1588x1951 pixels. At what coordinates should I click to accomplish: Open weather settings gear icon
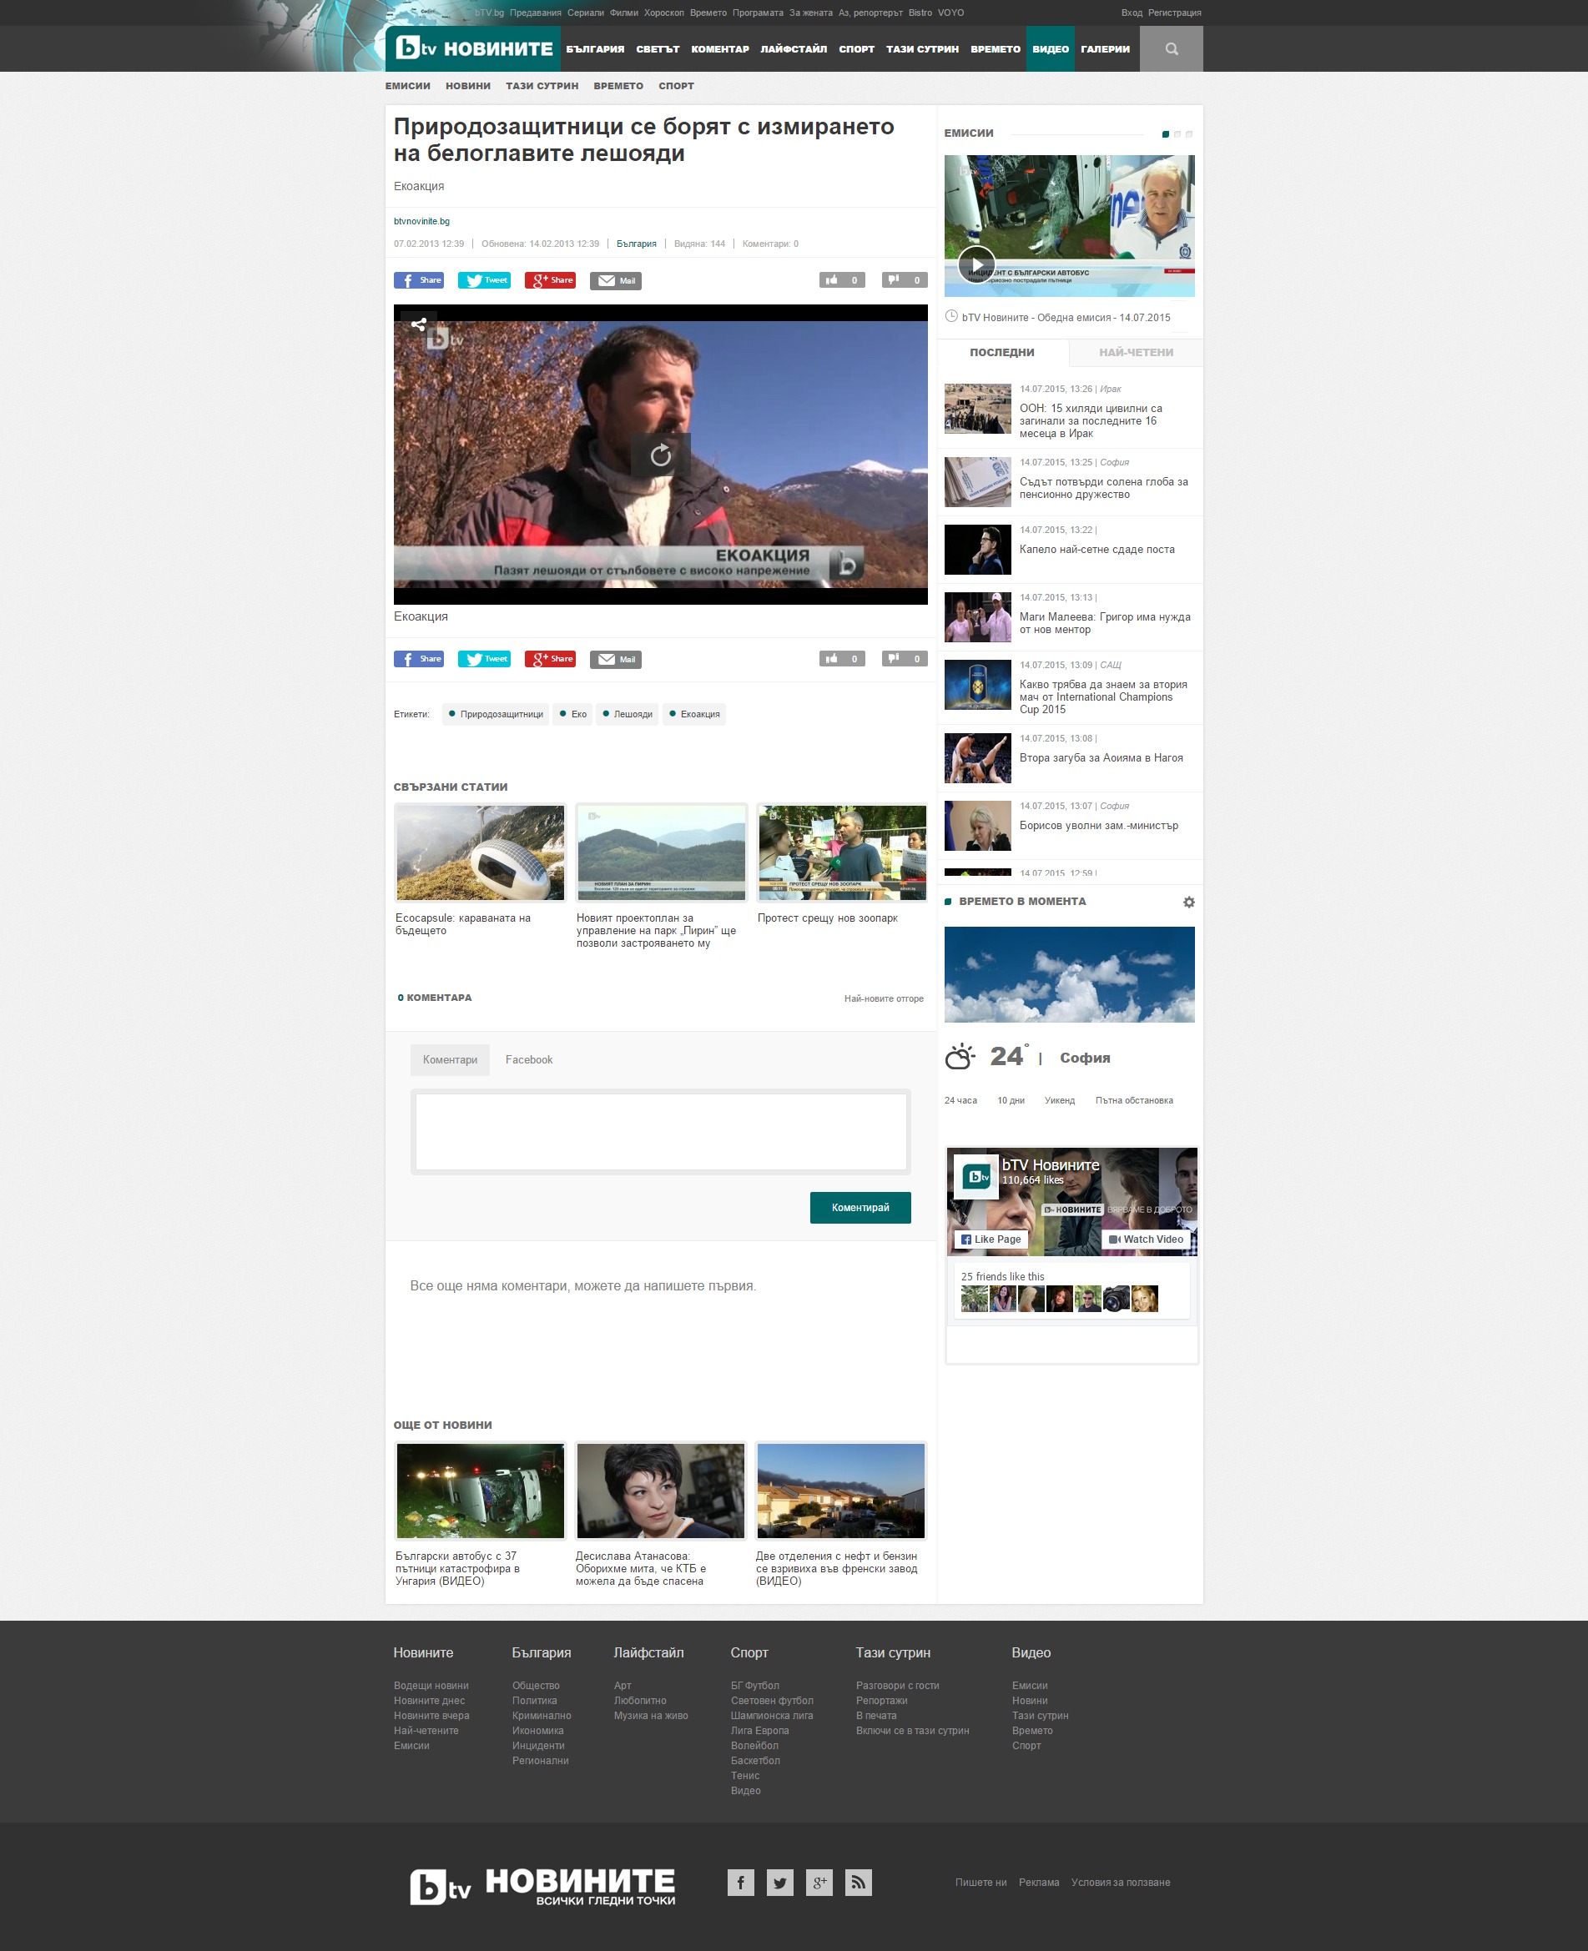click(x=1188, y=902)
